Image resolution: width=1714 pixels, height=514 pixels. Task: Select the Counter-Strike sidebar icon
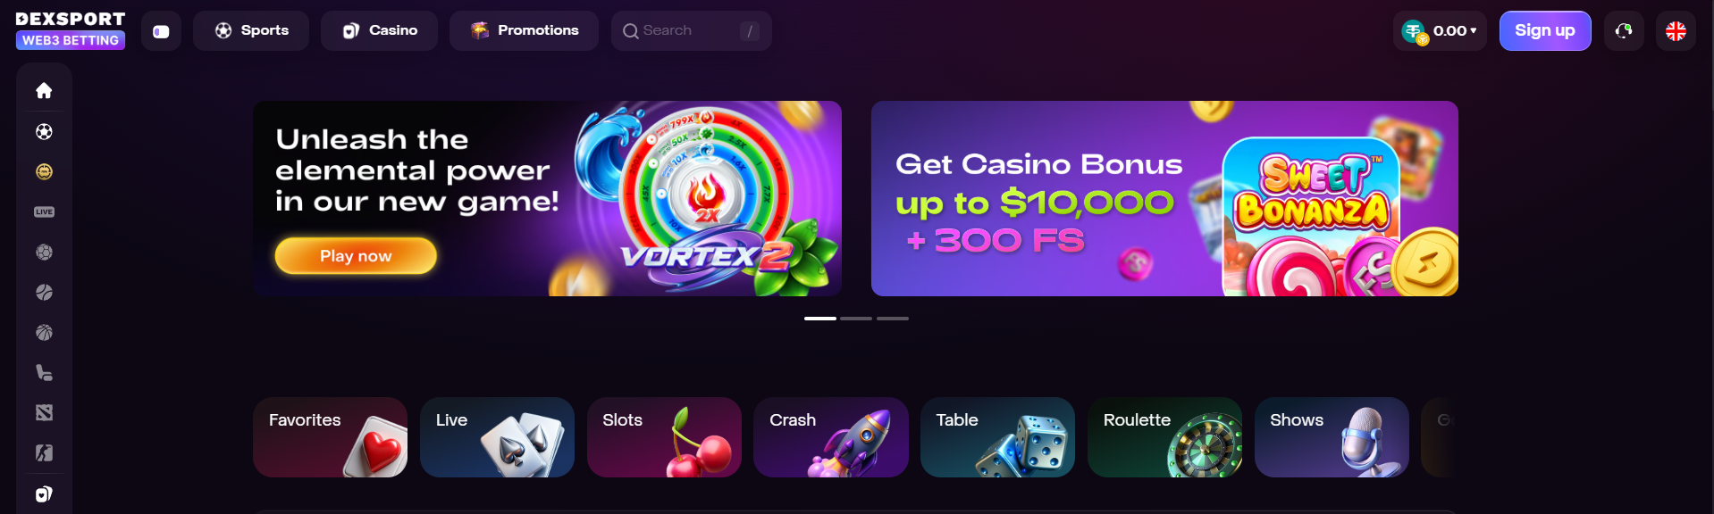tap(44, 452)
